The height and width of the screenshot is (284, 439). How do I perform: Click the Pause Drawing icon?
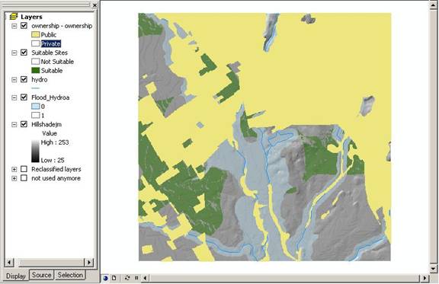136,278
